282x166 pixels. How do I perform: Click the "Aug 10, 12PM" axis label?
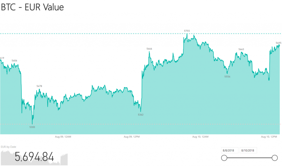[x=269, y=137]
